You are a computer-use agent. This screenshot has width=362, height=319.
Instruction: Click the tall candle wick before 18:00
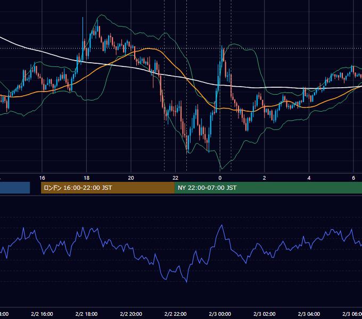83,30
